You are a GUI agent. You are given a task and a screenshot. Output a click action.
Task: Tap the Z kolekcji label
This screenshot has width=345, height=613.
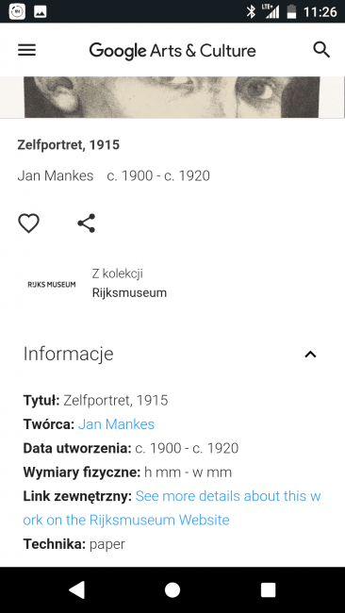click(117, 273)
